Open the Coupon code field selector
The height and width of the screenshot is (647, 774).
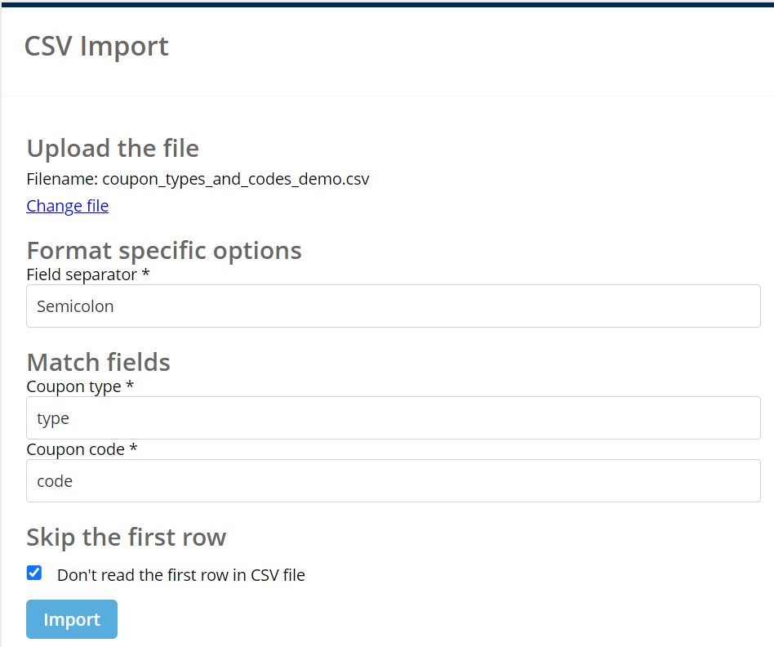coord(393,481)
